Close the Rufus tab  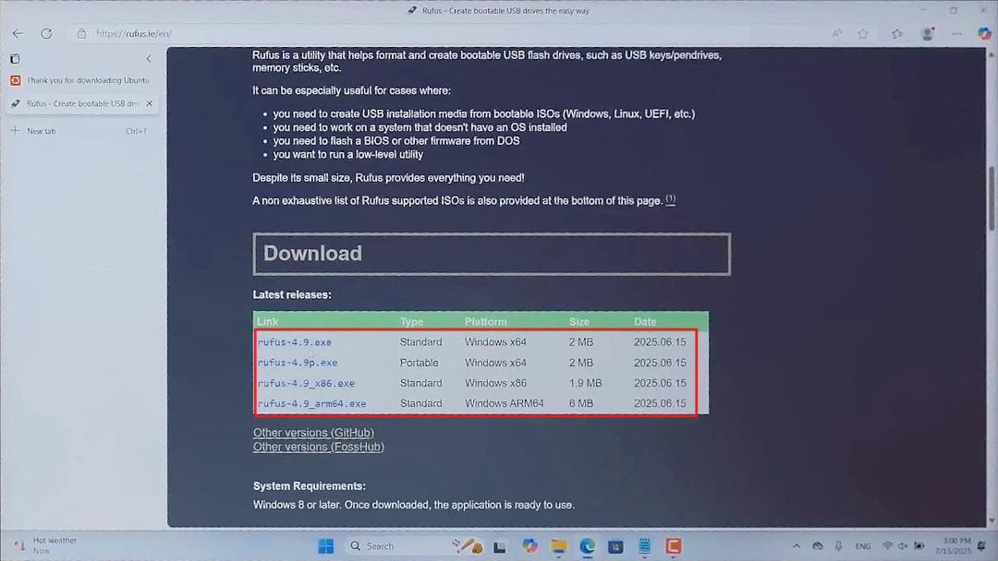tap(150, 103)
